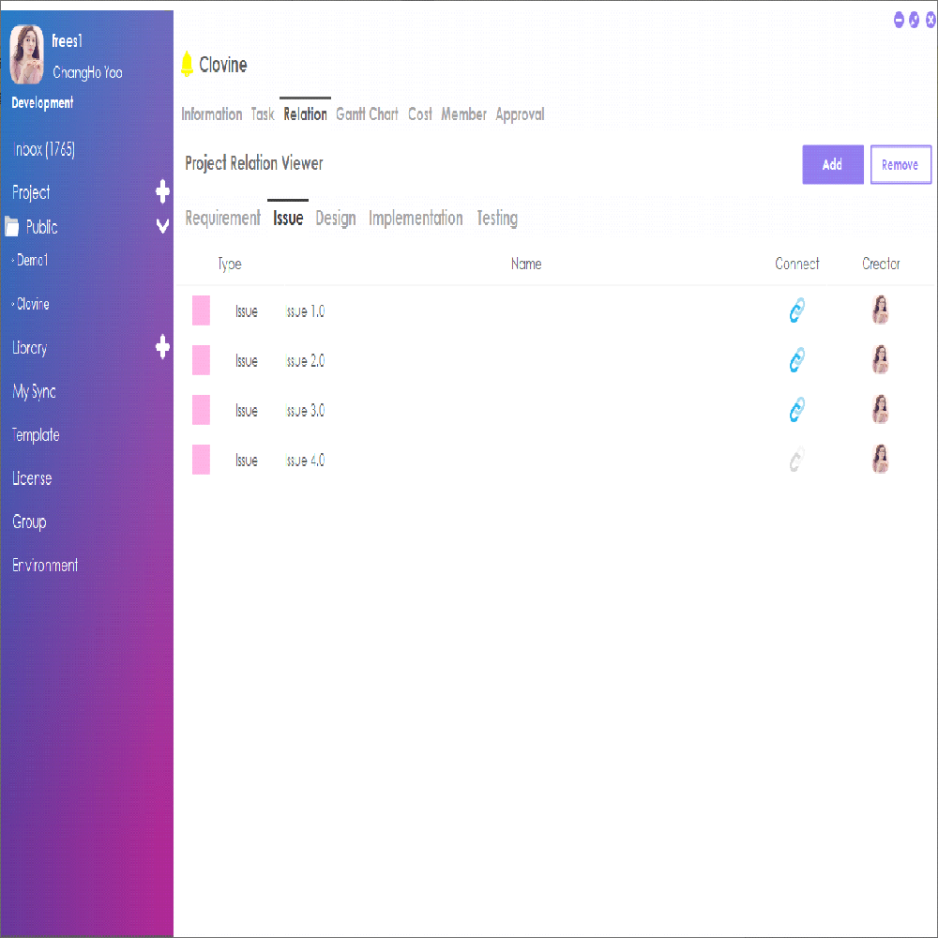The height and width of the screenshot is (938, 938).
Task: Select the Demo1 project in sidebar
Action: (33, 261)
